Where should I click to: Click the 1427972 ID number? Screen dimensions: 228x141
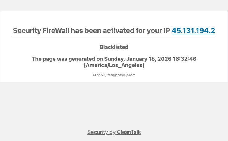pyautogui.click(x=99, y=75)
